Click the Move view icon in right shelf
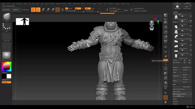 tap(165, 73)
